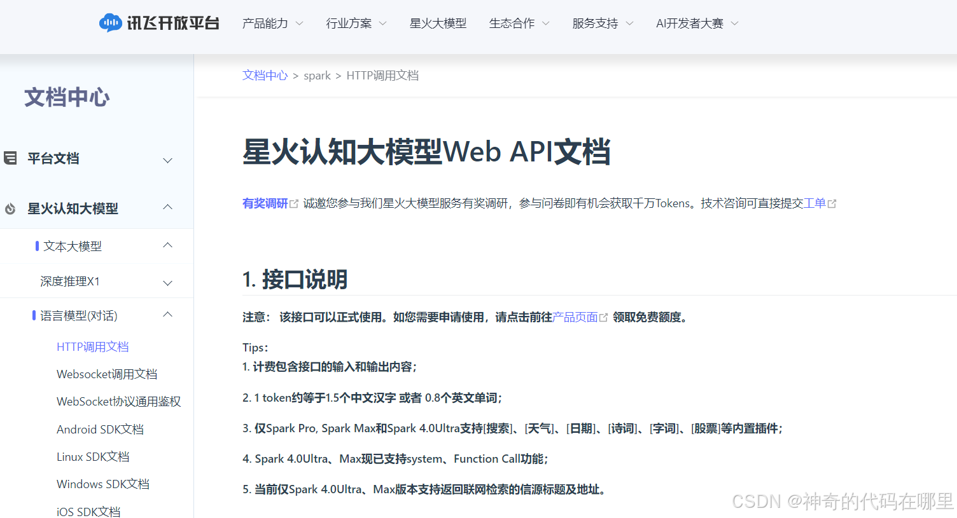This screenshot has width=957, height=518.
Task: Select 星火认知大模型 in the sidebar
Action: pos(73,208)
